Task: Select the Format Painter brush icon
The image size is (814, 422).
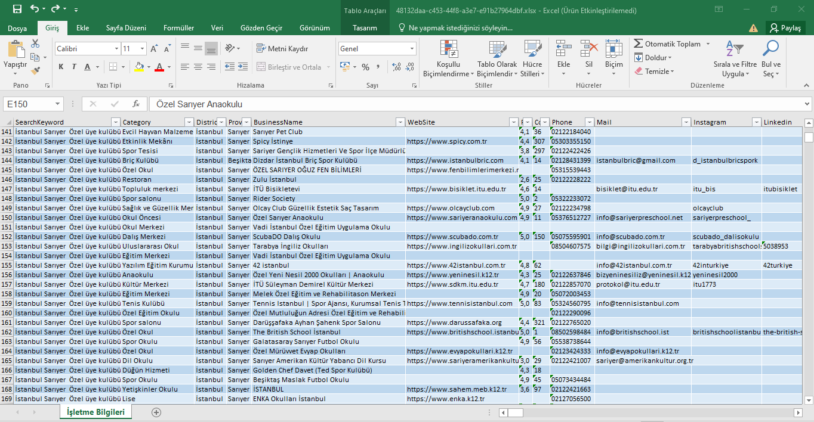Action: [35, 71]
